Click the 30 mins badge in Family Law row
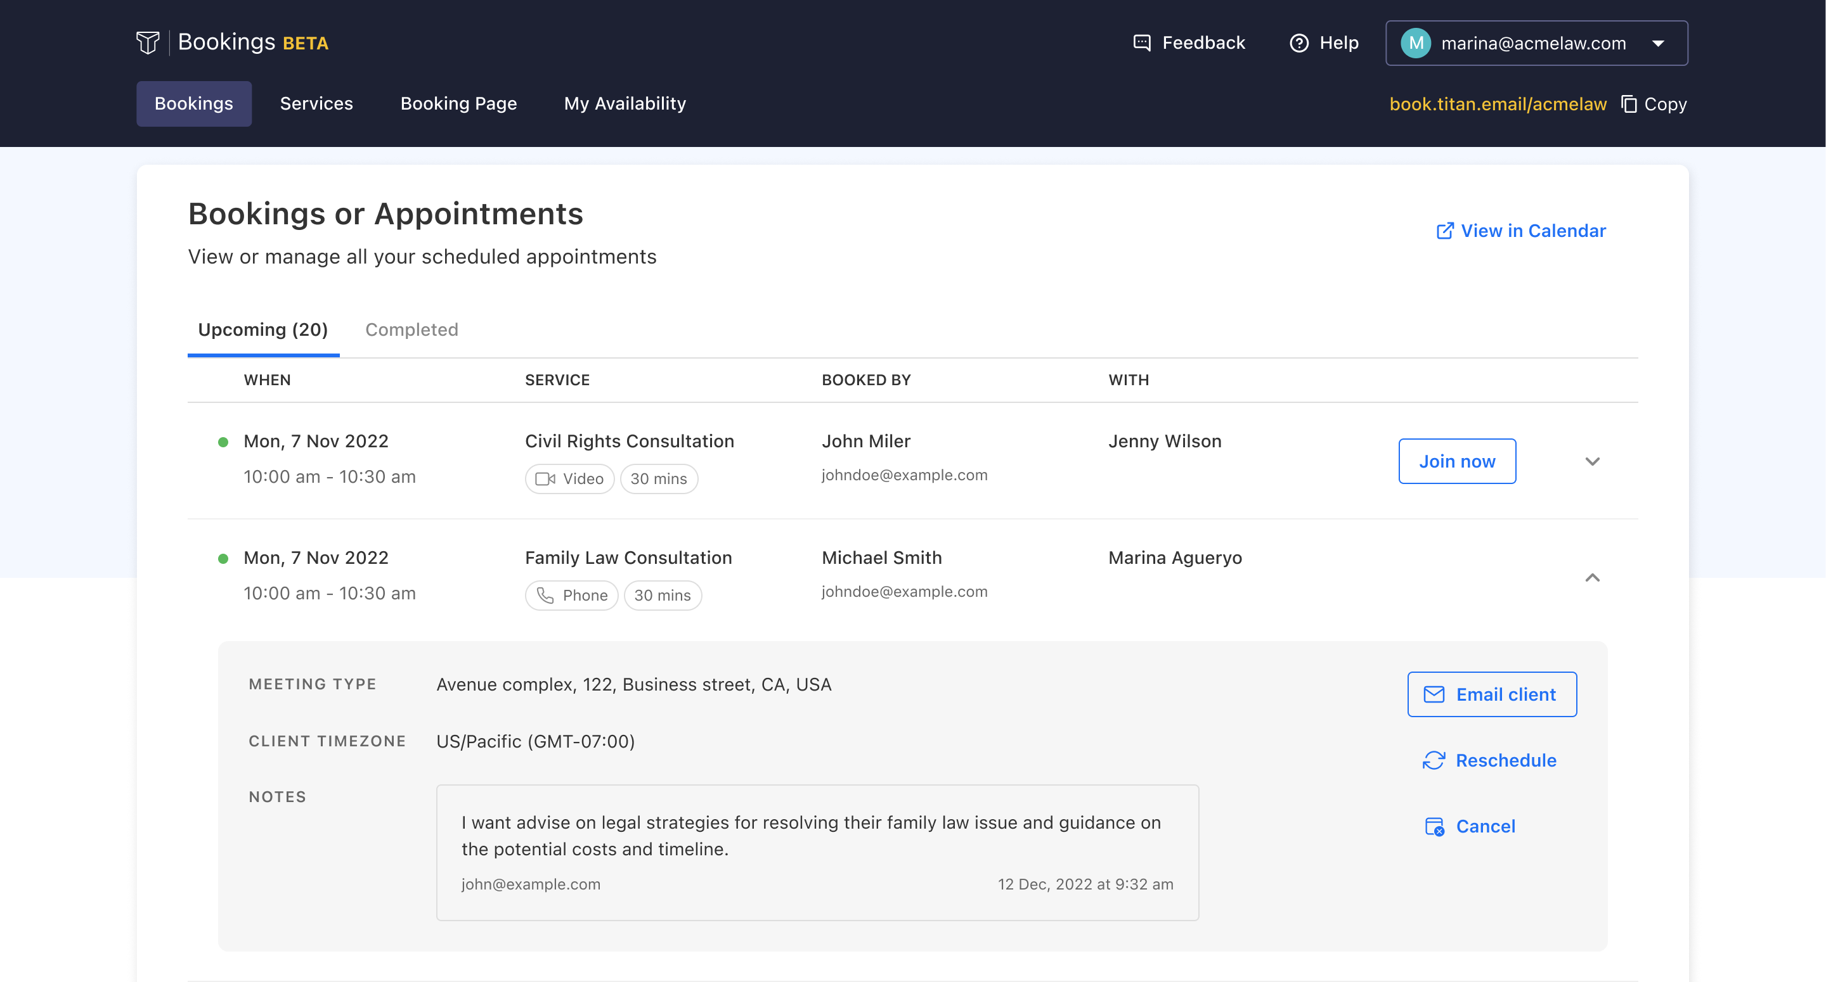 (662, 595)
